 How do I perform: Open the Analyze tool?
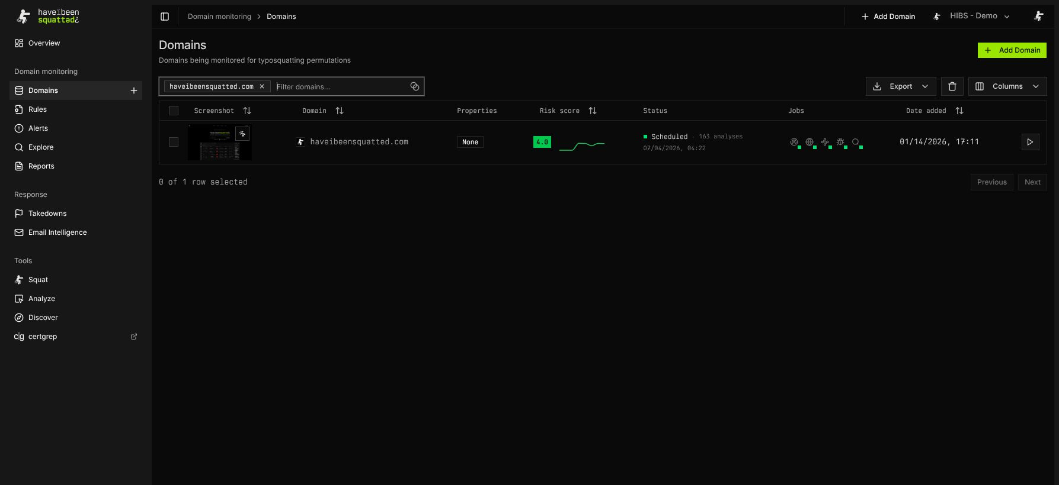[x=76, y=299]
